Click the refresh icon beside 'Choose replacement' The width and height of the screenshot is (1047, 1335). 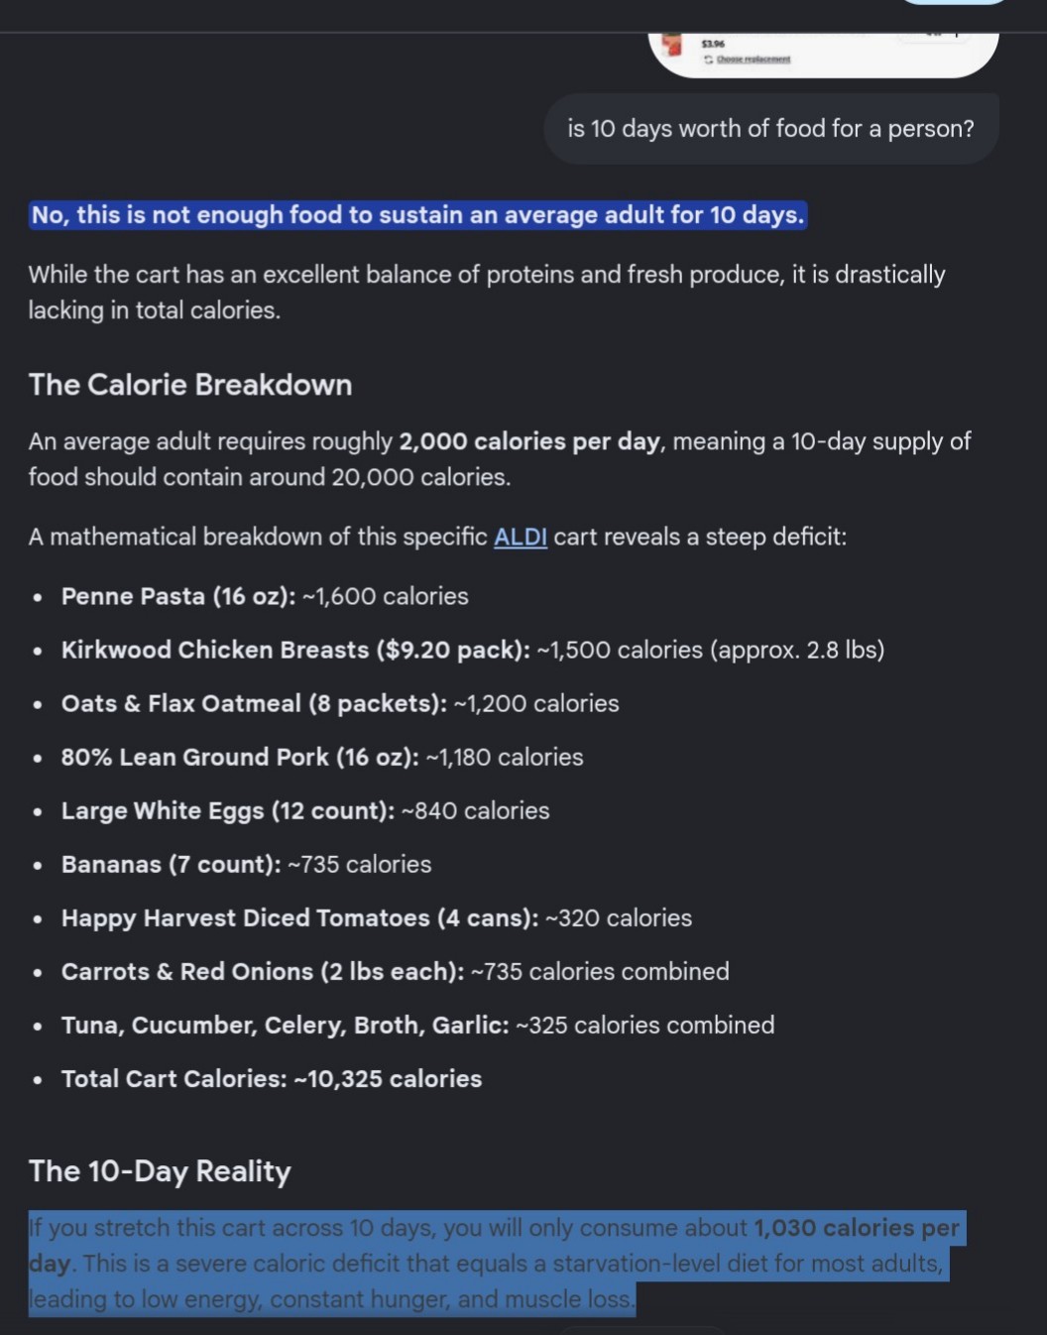pos(708,60)
